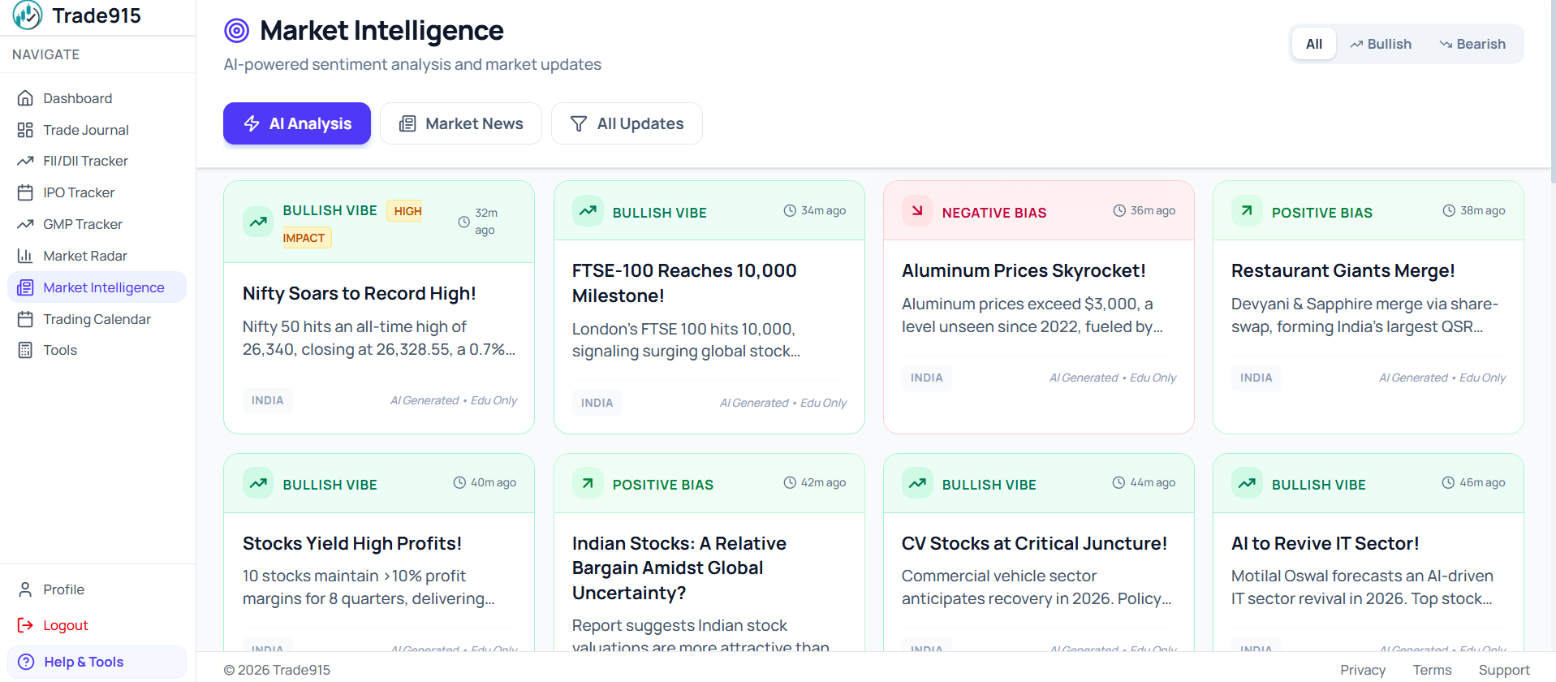Viewport: 1556px width, 682px height.
Task: Click the Trade Journal grid icon
Action: click(x=25, y=130)
